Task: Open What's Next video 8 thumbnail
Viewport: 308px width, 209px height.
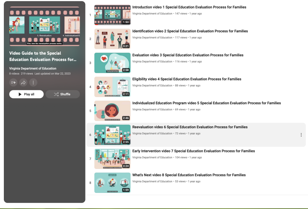Action: (112, 183)
